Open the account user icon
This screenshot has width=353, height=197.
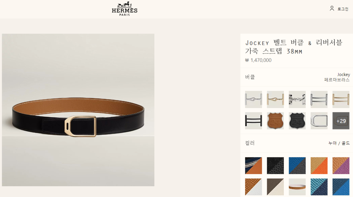(x=332, y=9)
